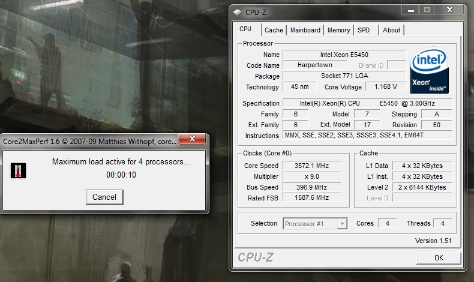Open the Processor #1 selection dropdown
Screen dimensions: 474x282
(x=315, y=224)
